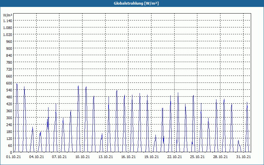Select the 22.10.21 date label

pos(175,157)
